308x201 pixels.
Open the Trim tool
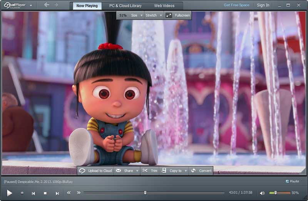150,171
